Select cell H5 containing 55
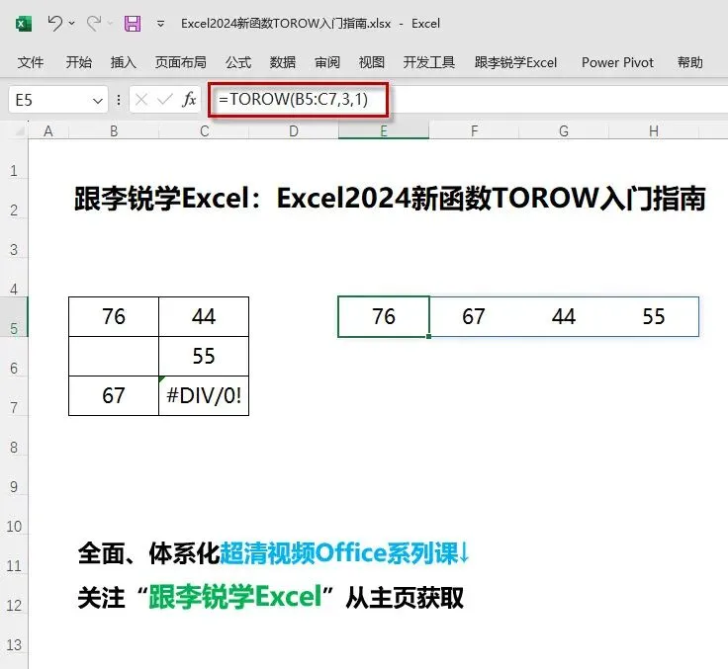Image resolution: width=728 pixels, height=669 pixels. 654,316
